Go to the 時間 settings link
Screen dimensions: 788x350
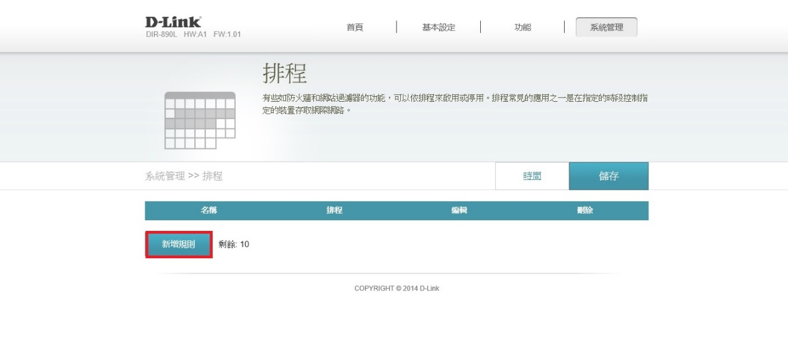tap(532, 176)
